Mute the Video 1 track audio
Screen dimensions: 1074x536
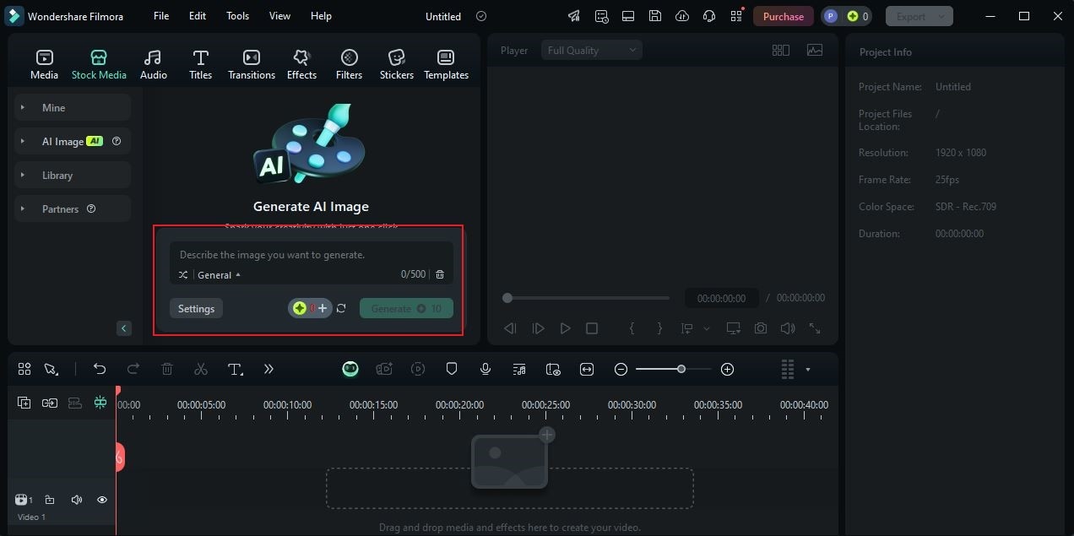coord(76,500)
